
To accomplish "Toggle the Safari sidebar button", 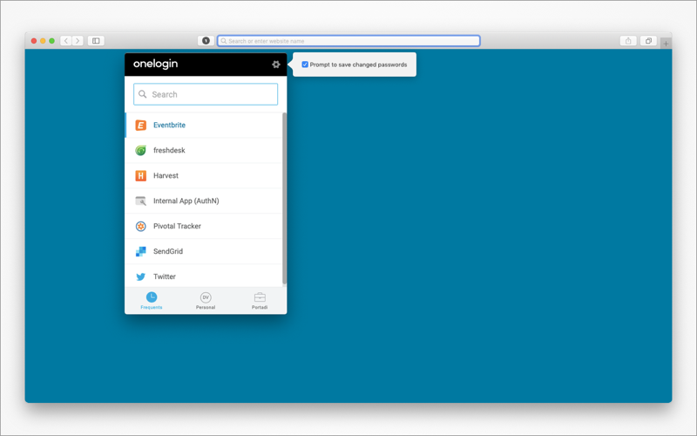I will tap(96, 40).
